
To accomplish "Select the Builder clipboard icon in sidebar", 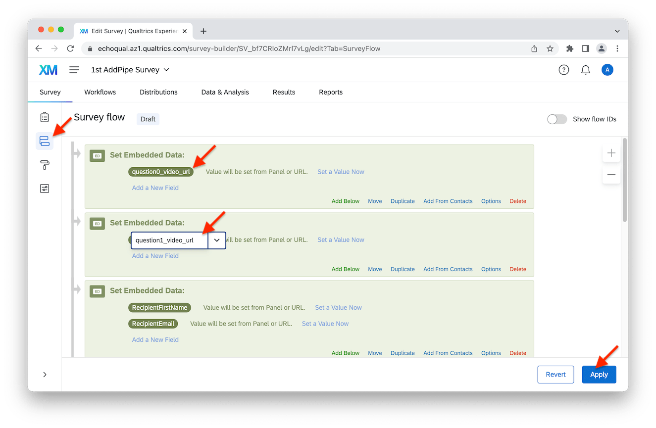I will [44, 117].
